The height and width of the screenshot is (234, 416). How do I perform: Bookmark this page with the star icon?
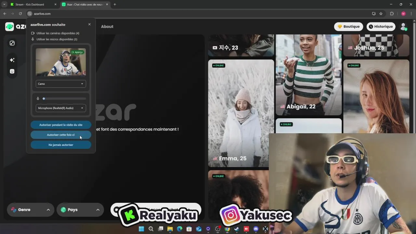[x=381, y=14]
